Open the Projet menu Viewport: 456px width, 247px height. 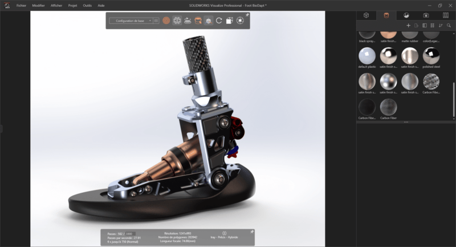(x=72, y=6)
